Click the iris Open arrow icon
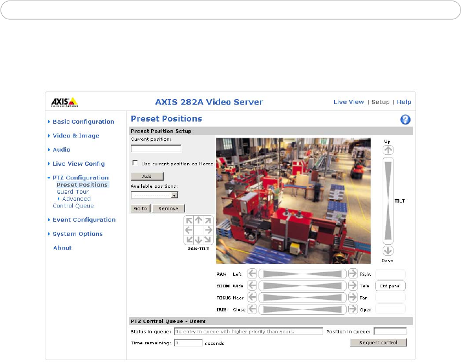Viewport: 461px width, 364px height. 353,309
